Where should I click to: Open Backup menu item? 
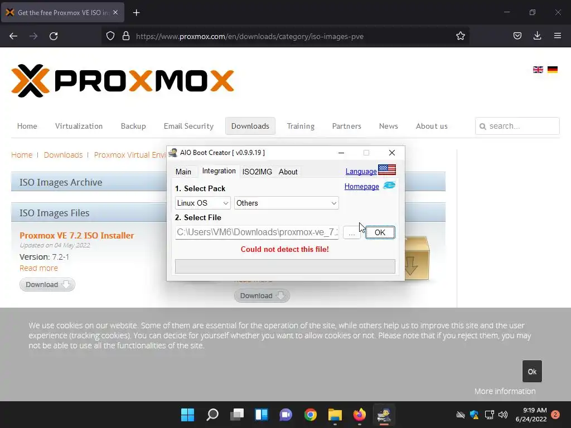(133, 126)
